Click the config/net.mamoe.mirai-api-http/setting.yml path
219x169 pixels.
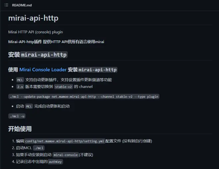pyautogui.click(x=65, y=141)
